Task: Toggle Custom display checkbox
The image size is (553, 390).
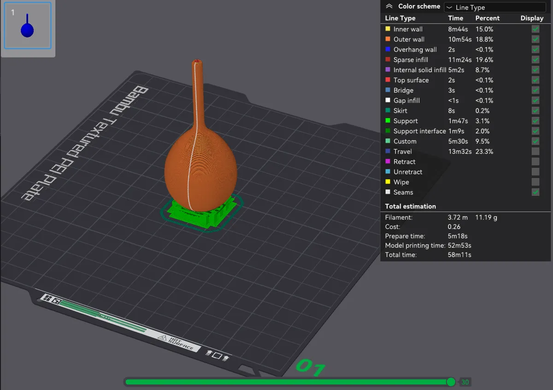Action: tap(535, 141)
